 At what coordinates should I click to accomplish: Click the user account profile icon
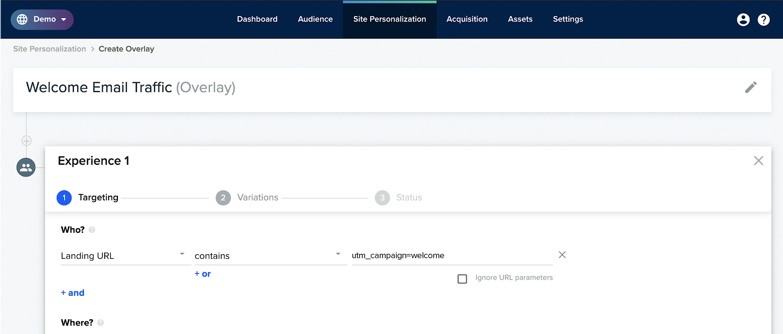(x=743, y=20)
